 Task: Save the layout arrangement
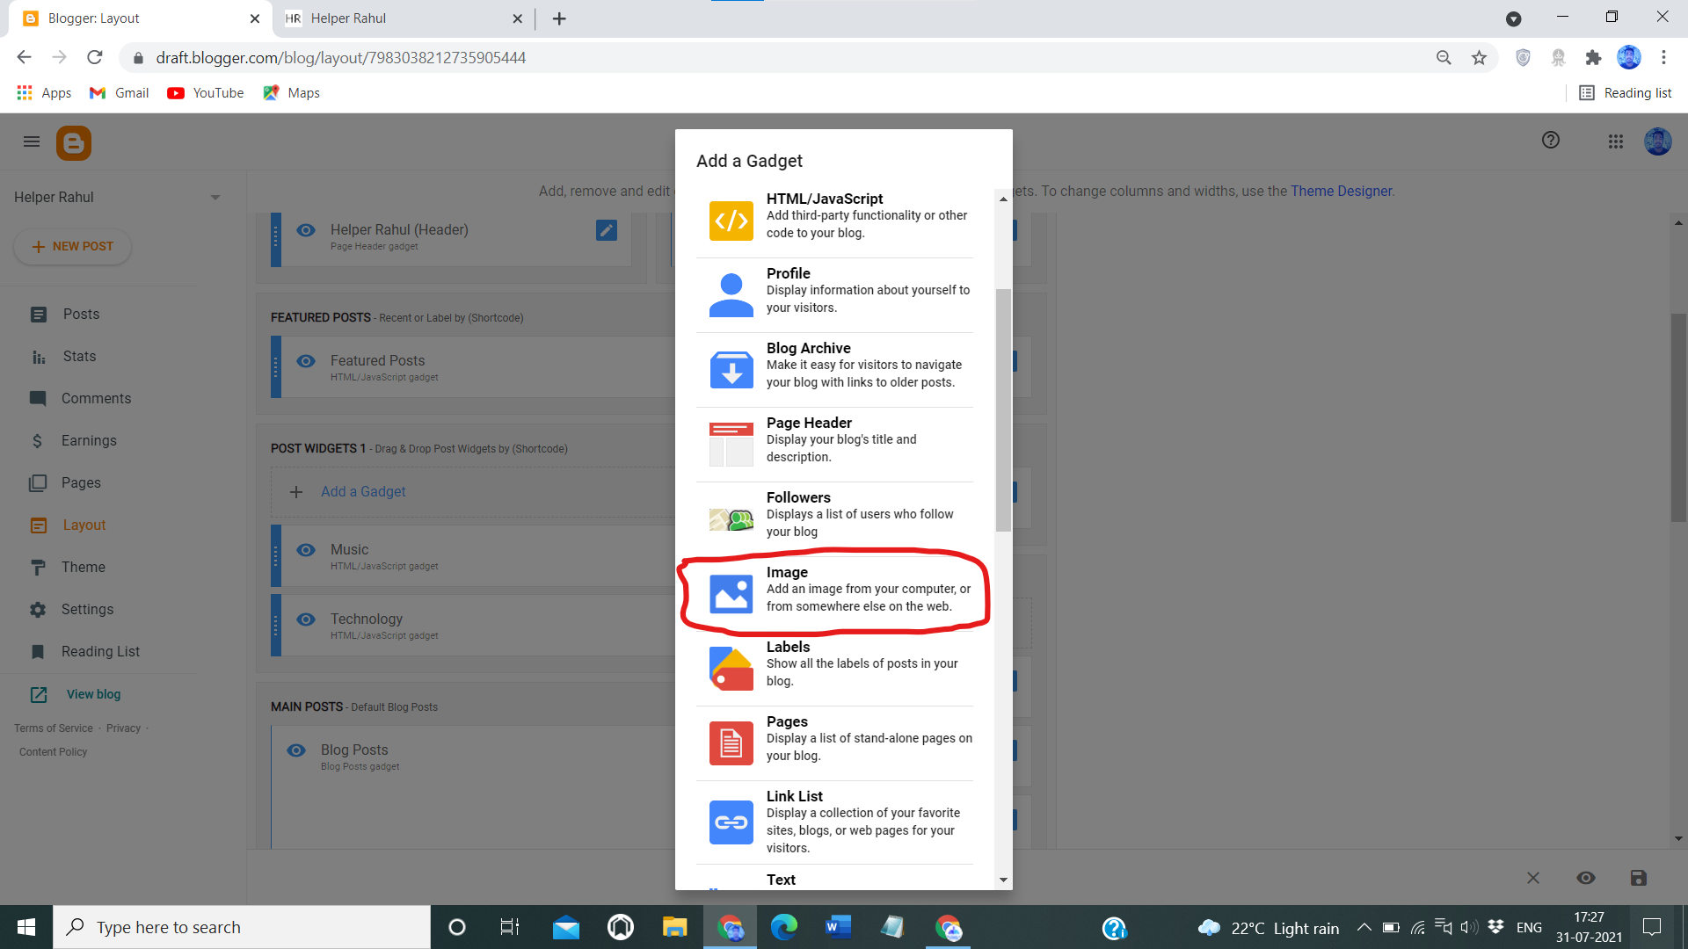[x=1638, y=878]
